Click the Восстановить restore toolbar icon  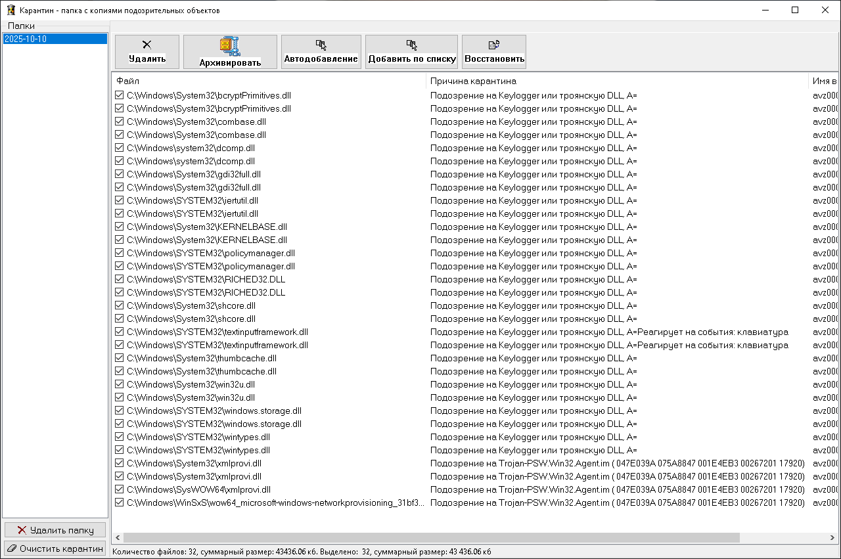493,43
